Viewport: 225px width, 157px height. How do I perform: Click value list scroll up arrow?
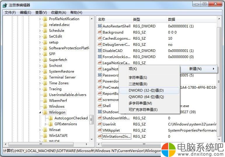[219, 19]
